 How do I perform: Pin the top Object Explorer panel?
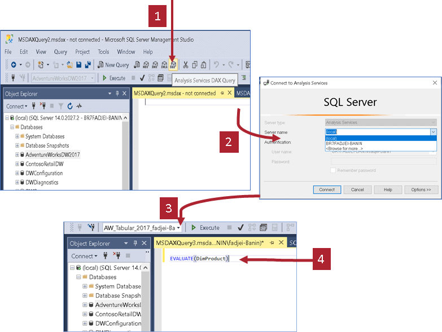point(117,94)
